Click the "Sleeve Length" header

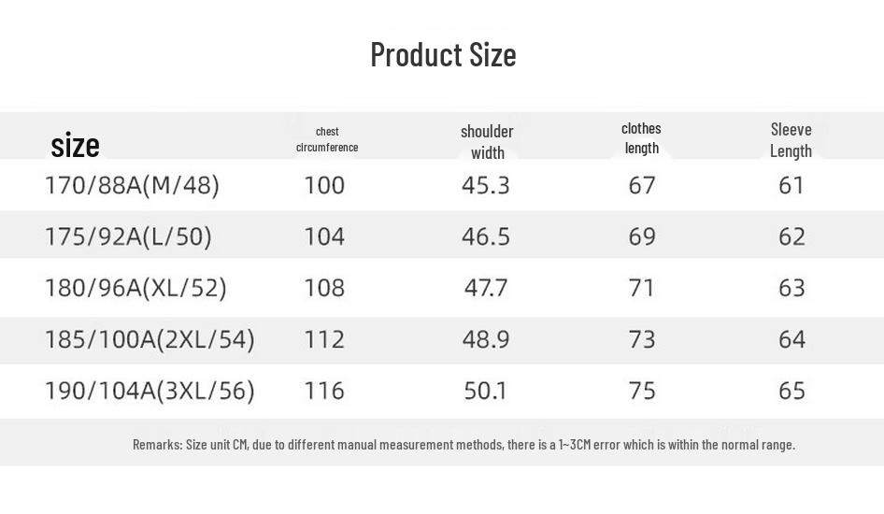pyautogui.click(x=791, y=139)
